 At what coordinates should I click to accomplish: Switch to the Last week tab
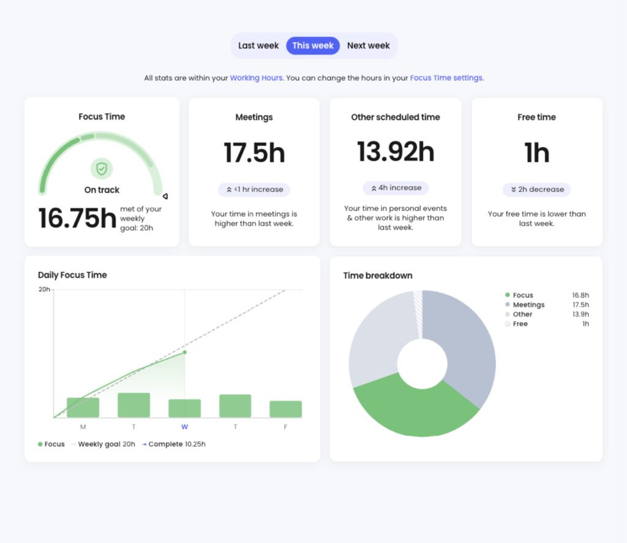click(x=258, y=45)
